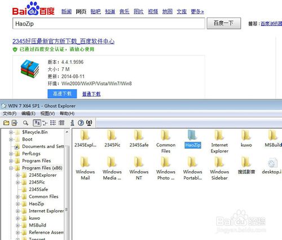Image resolution: width=282 pixels, height=240 pixels.
Task: Click the Extract toolbar icon in Ghost Explorer
Action: pyautogui.click(x=15, y=123)
